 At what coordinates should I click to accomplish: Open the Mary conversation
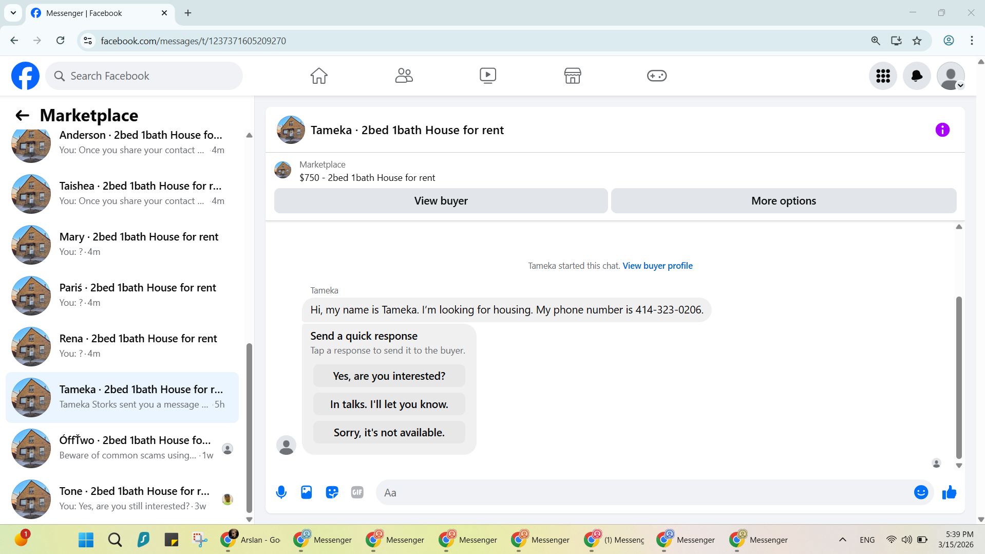coord(122,245)
